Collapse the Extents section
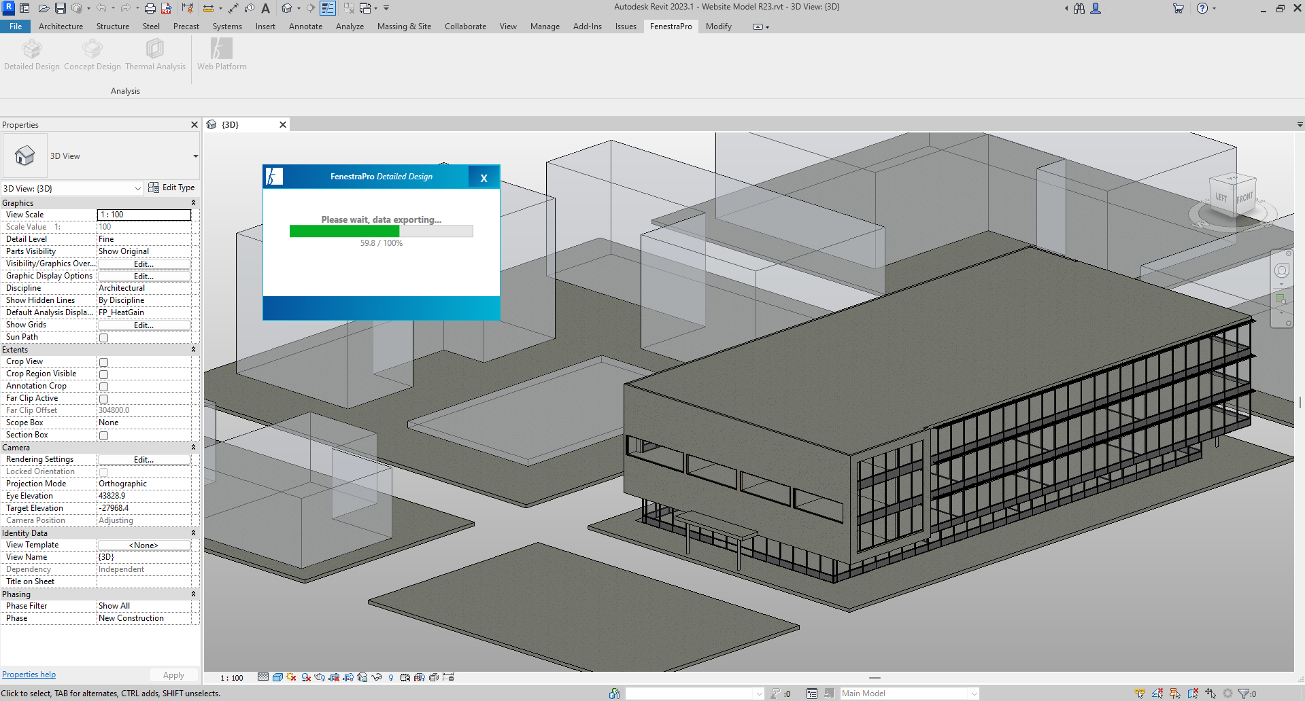Screen dimensions: 1305x701 tap(193, 349)
